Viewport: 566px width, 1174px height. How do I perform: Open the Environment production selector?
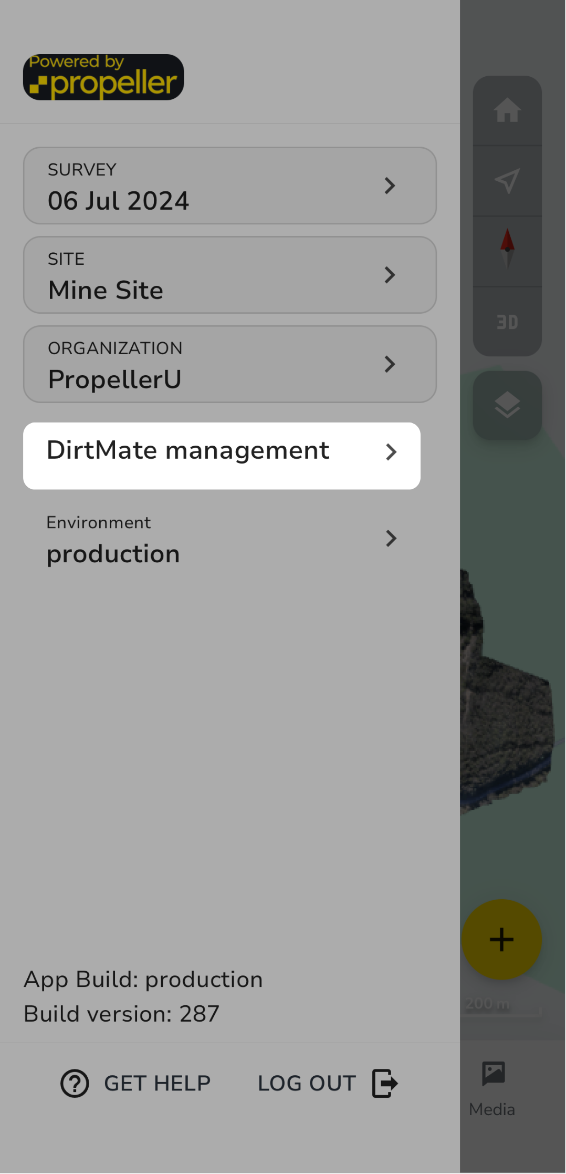(x=222, y=539)
